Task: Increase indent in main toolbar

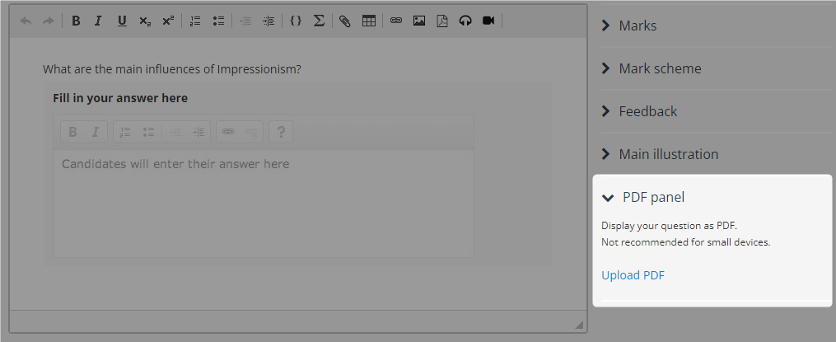Action: (x=269, y=21)
